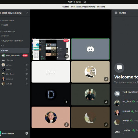Click the green badge next to remnua in chat

click(x=132, y=111)
